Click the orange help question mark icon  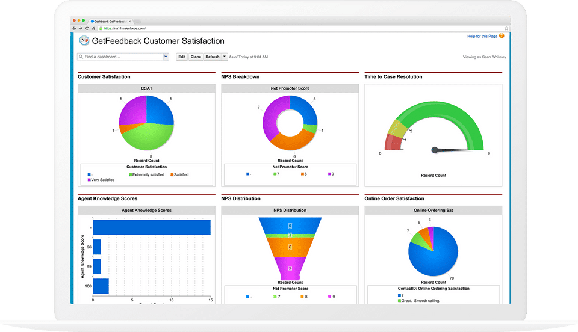[502, 36]
